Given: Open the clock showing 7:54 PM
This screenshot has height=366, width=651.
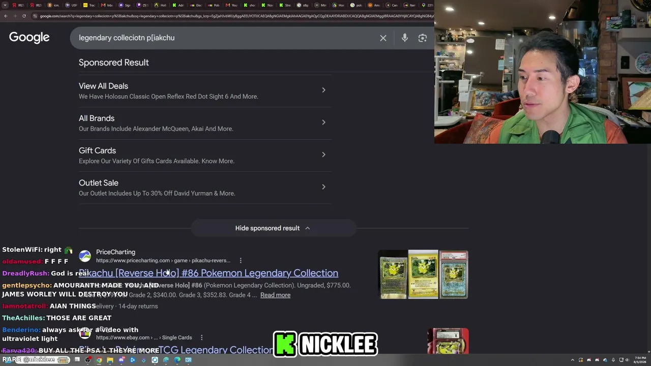Looking at the screenshot, I should [x=639, y=360].
